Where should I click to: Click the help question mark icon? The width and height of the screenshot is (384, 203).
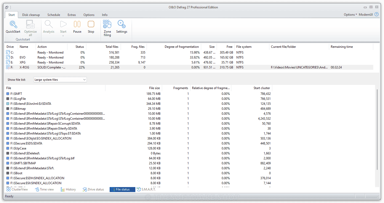(377, 14)
